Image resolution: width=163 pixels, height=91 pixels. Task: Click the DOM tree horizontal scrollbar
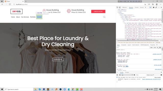(138, 41)
